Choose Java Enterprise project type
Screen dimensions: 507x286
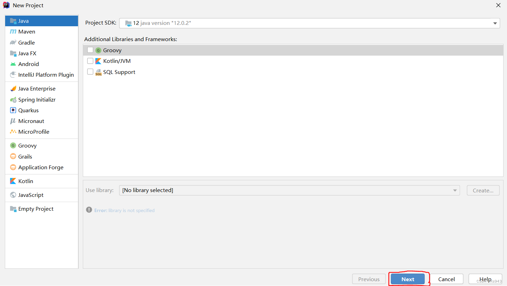(x=42, y=89)
